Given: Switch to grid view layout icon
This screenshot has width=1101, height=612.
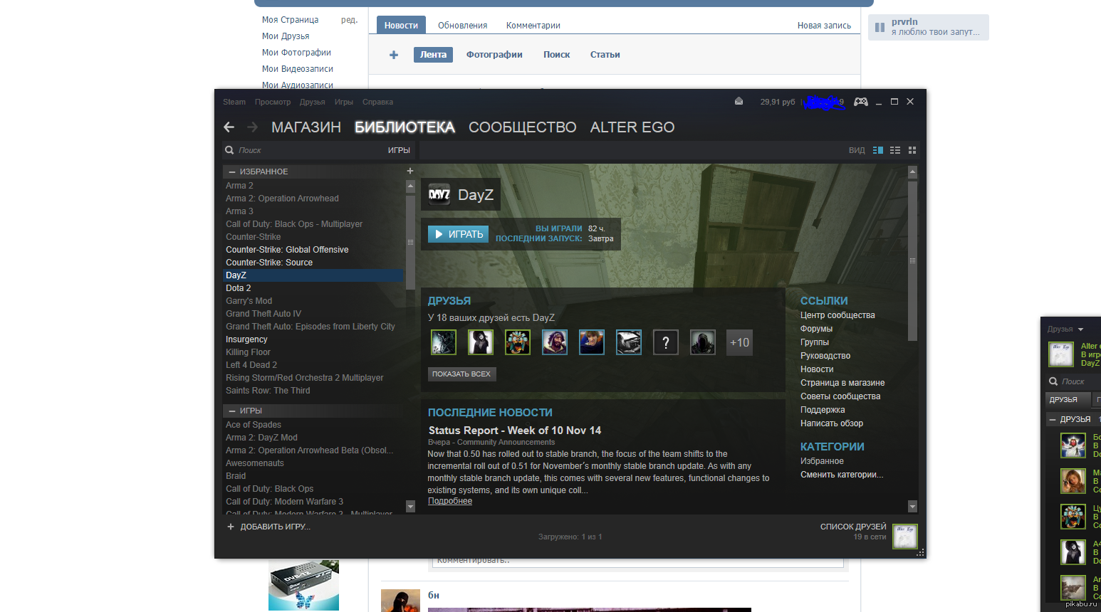Looking at the screenshot, I should (912, 150).
